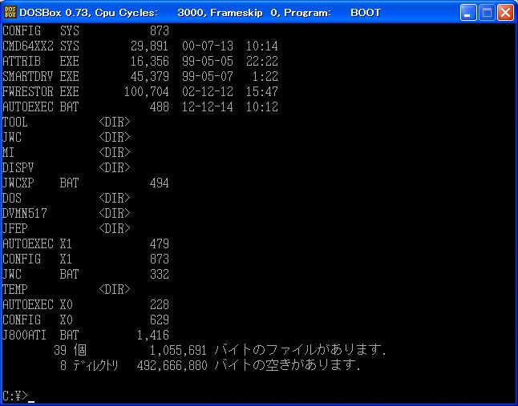Click the size 629 of CONFIG X0
This screenshot has width=518, height=406.
160,320
